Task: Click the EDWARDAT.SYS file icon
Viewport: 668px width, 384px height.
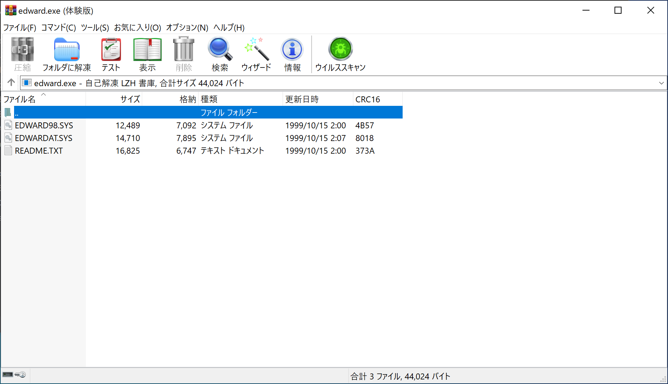Action: click(8, 138)
